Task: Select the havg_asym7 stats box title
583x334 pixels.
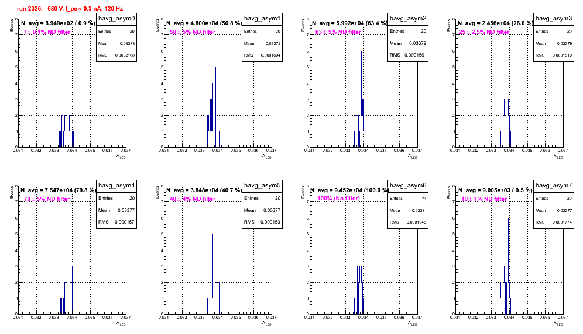Action: click(554, 186)
